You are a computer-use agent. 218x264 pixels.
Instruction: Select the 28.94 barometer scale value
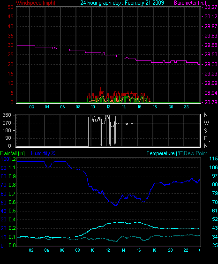click(x=211, y=93)
